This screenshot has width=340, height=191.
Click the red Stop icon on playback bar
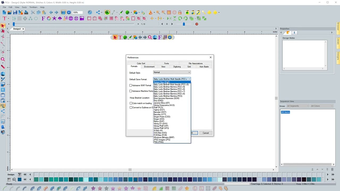click(x=197, y=24)
